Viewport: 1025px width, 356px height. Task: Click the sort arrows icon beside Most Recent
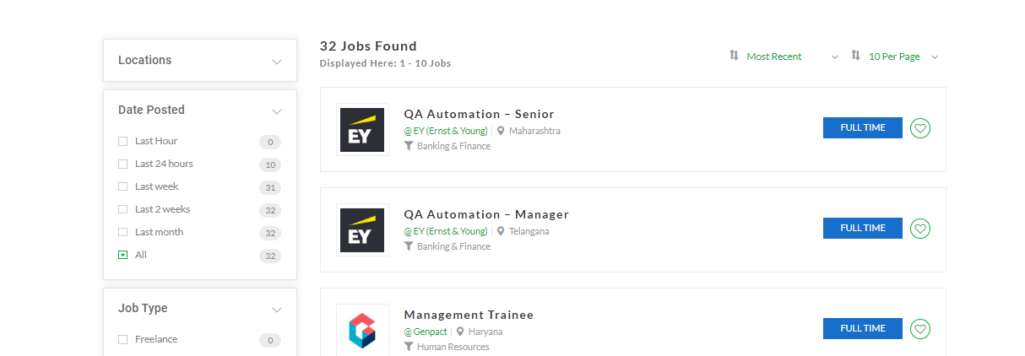734,56
